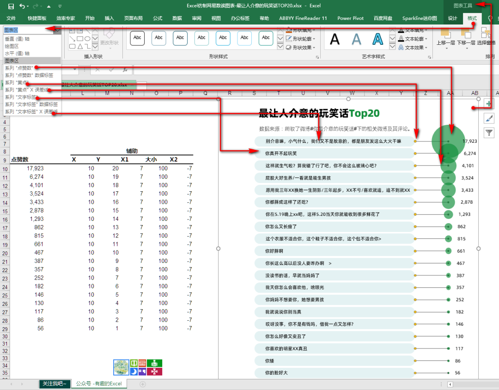Pick the elbow connector shape
Image resolution: width=499 pixels, height=390 pixels.
(x=87, y=47)
